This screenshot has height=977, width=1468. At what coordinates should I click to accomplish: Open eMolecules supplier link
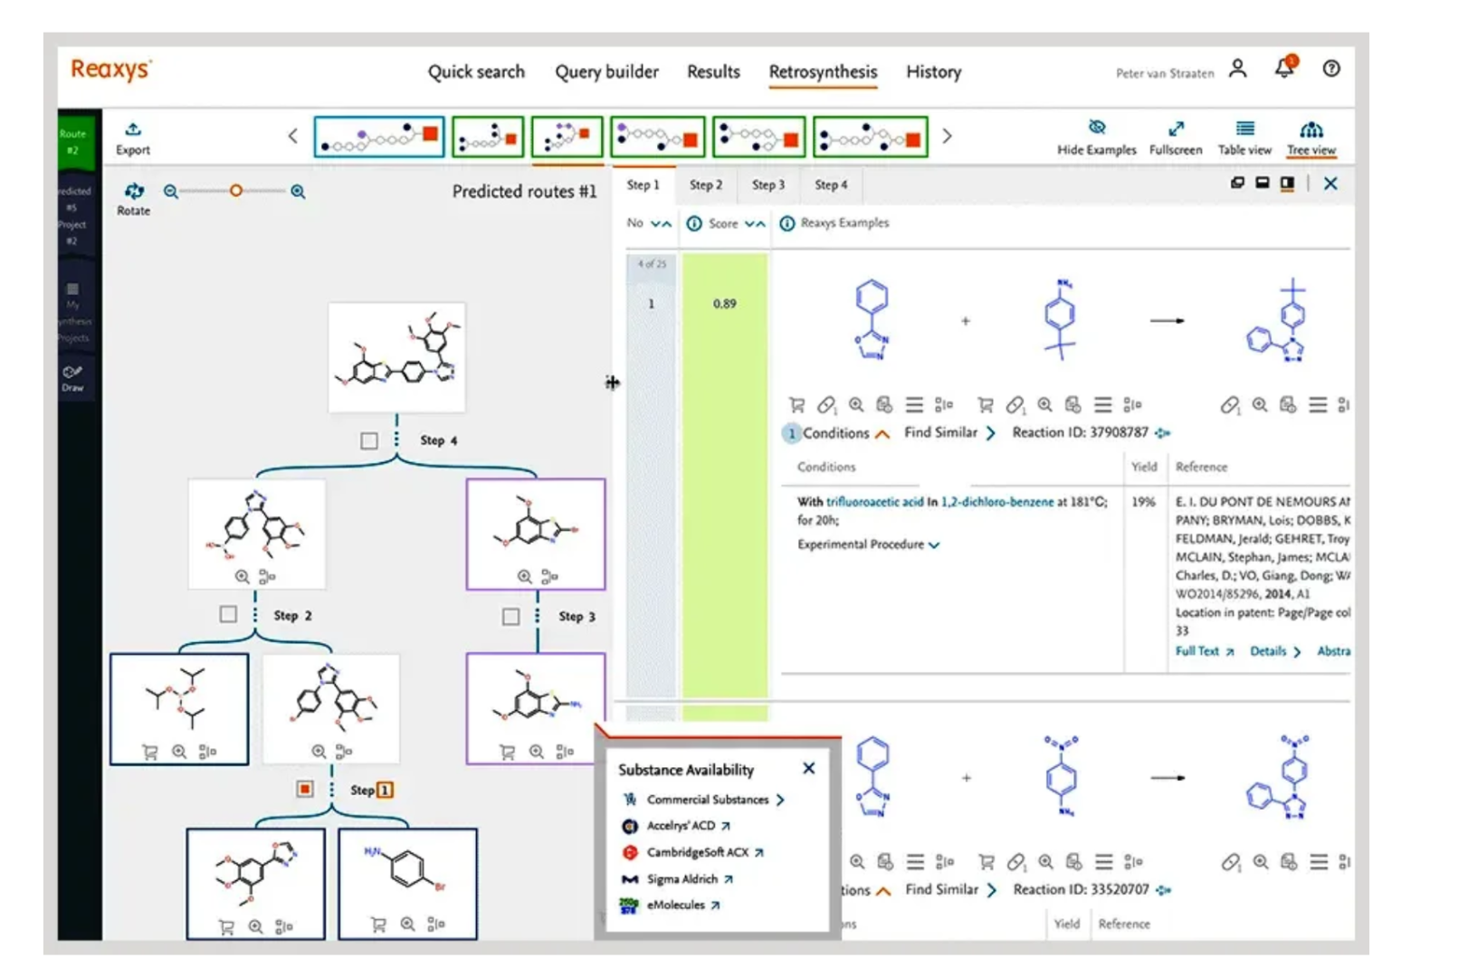(683, 905)
